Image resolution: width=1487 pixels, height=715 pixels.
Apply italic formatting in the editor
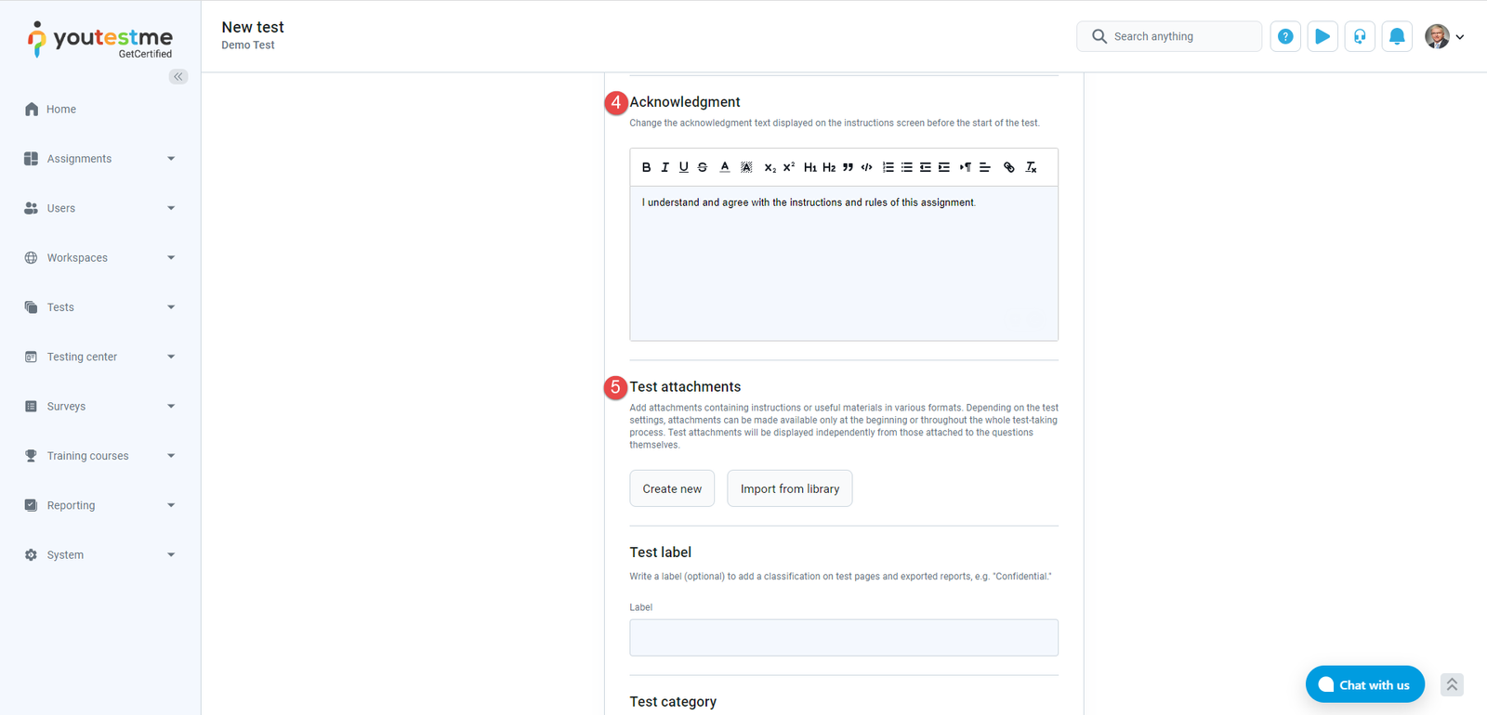click(665, 167)
